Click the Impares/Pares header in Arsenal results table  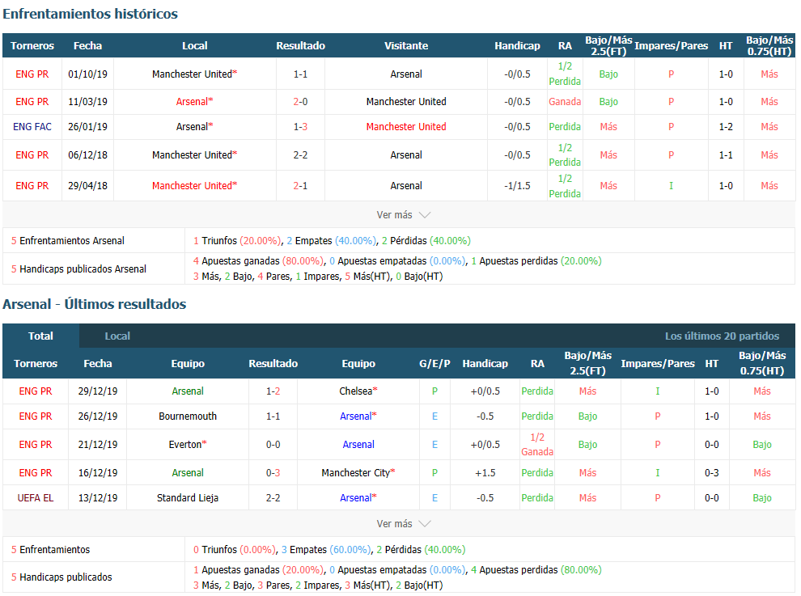pyautogui.click(x=658, y=364)
